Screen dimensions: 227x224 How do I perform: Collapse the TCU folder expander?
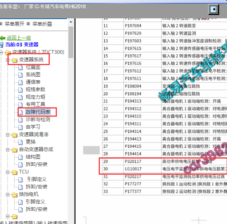(x=7, y=172)
